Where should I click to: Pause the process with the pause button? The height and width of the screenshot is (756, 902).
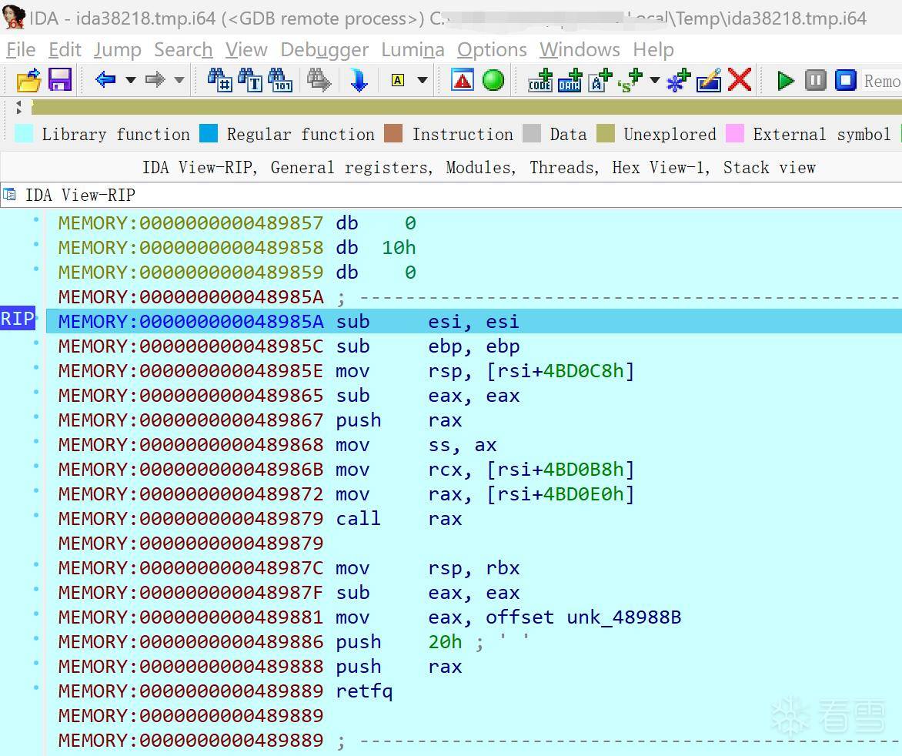click(x=815, y=80)
